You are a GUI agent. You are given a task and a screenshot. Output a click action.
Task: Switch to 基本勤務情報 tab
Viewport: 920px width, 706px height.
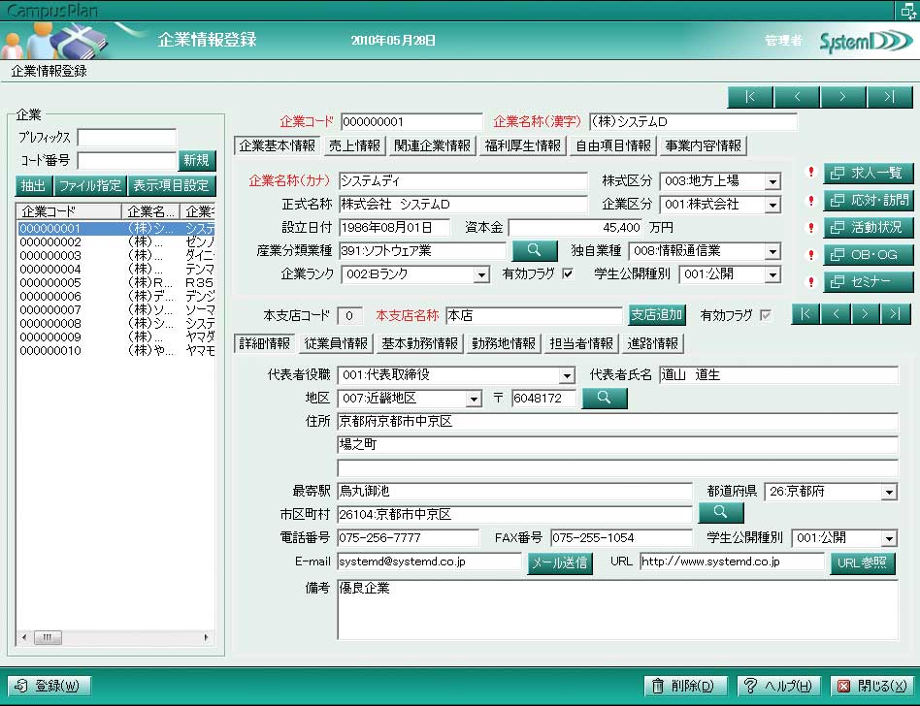(420, 343)
